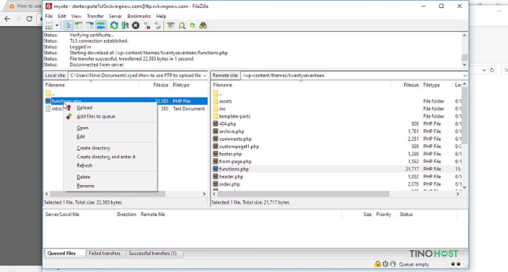Expand the Site Manager dropdown arrow
Screen dimensions: 508x272
(x=57, y=25)
